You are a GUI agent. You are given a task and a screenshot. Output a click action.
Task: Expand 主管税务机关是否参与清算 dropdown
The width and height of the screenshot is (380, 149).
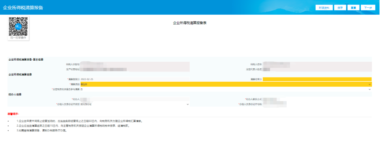tap(225, 89)
